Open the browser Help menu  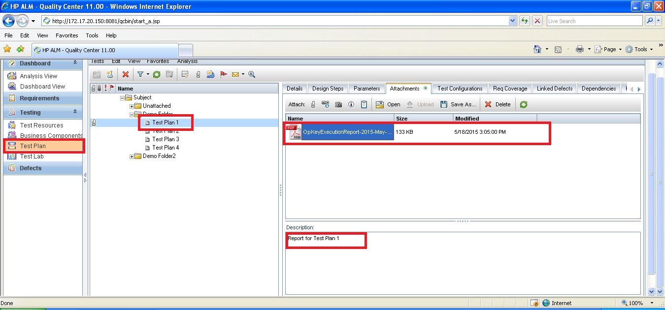click(x=111, y=35)
